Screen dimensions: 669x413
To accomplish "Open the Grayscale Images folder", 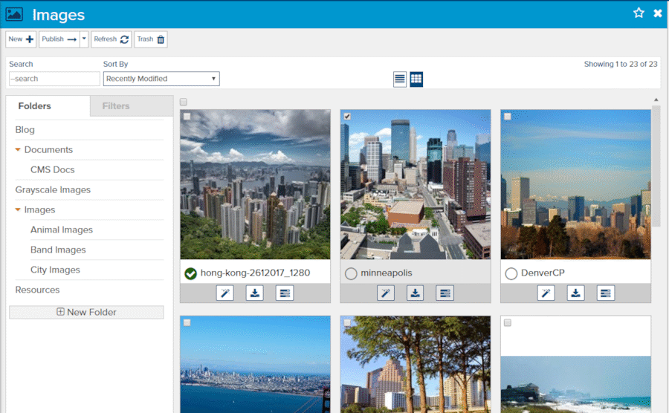I will 53,189.
